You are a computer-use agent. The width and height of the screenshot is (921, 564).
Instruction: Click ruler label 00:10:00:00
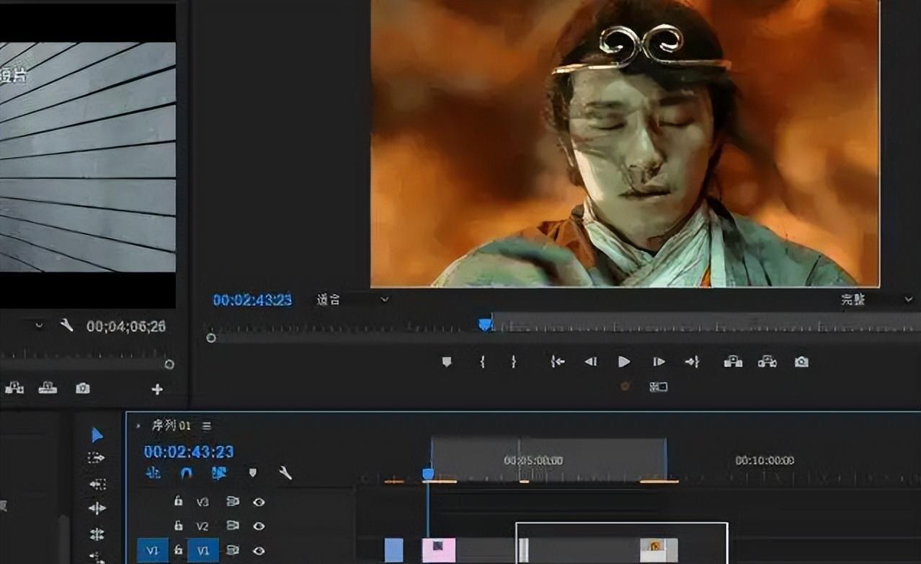tap(765, 460)
